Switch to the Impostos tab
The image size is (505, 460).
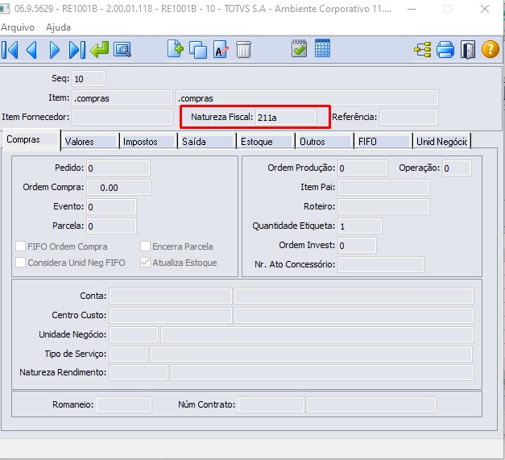click(x=148, y=142)
